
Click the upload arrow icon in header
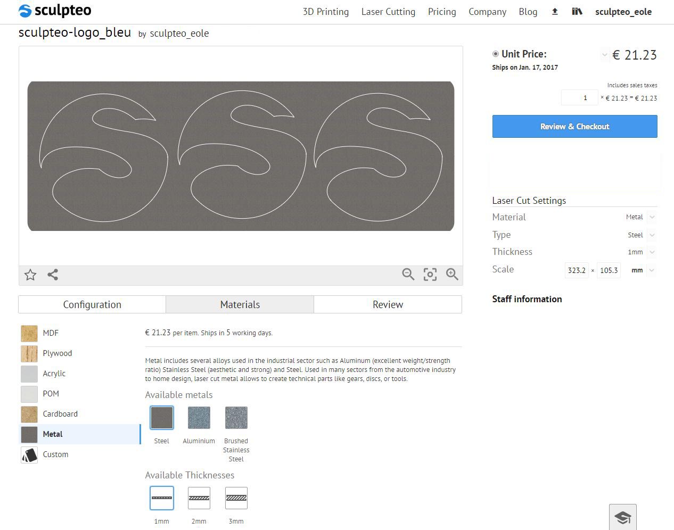[x=555, y=12]
